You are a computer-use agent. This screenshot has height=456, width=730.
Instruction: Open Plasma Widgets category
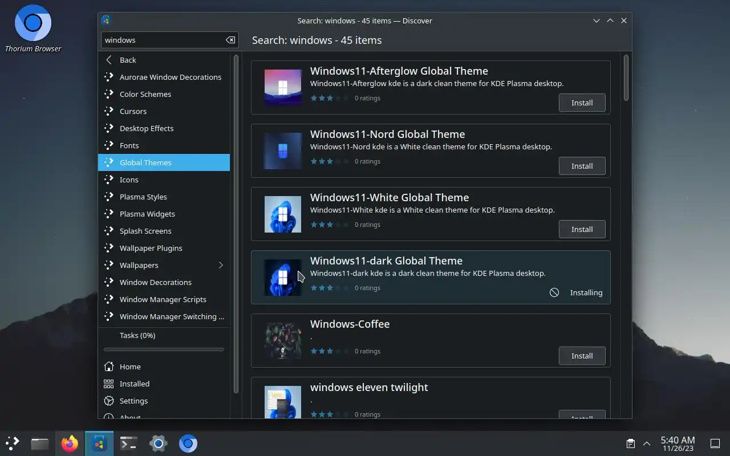164,214
